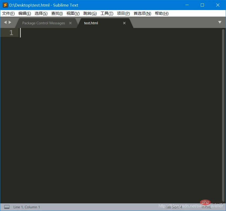Close the test.html tab
This screenshot has width=226, height=211.
coord(124,23)
